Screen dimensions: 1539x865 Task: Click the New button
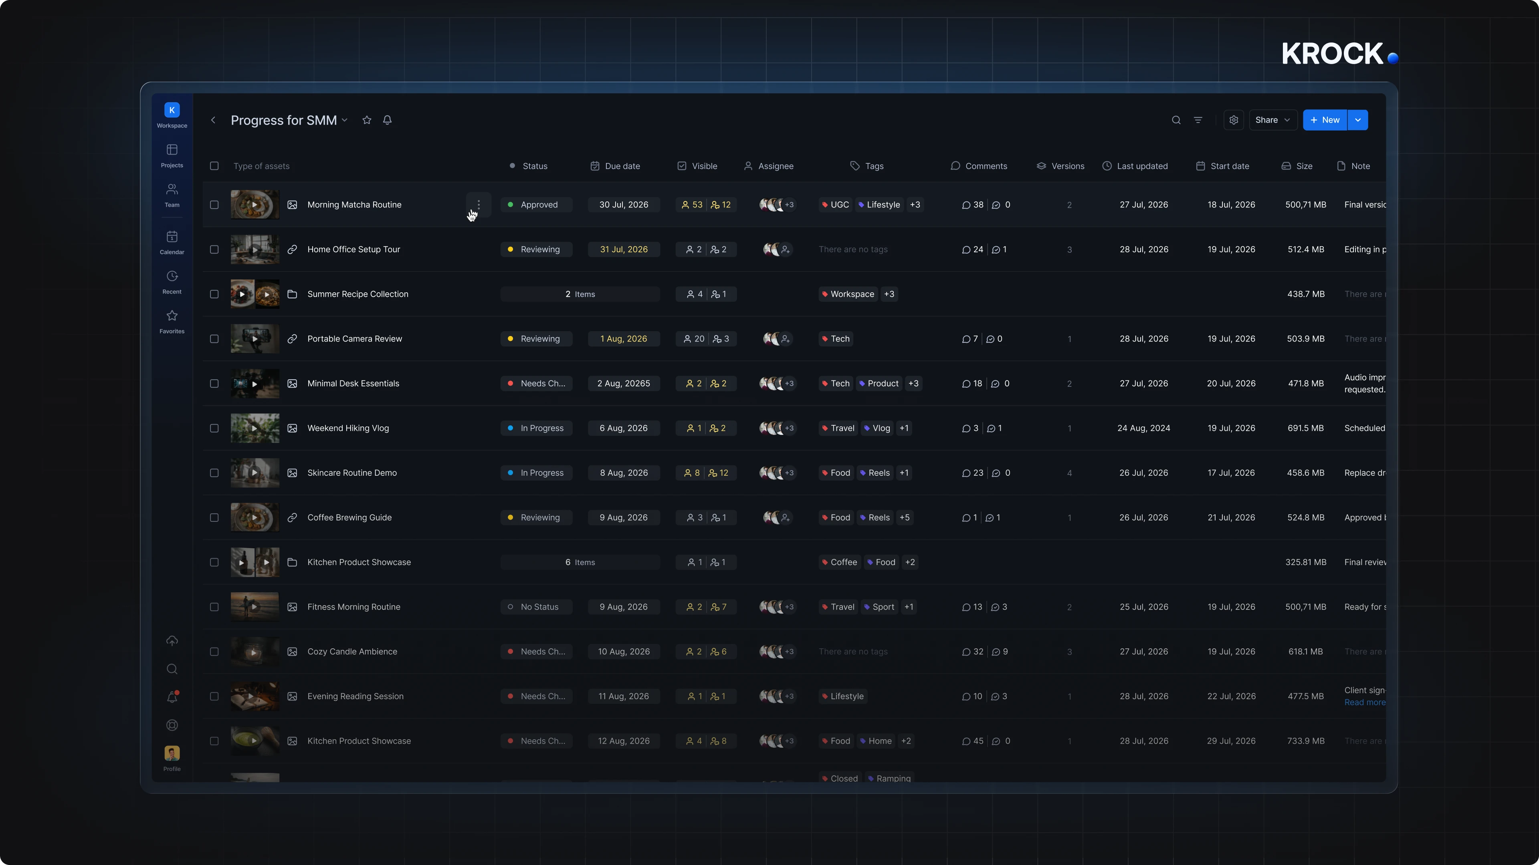click(x=1325, y=120)
